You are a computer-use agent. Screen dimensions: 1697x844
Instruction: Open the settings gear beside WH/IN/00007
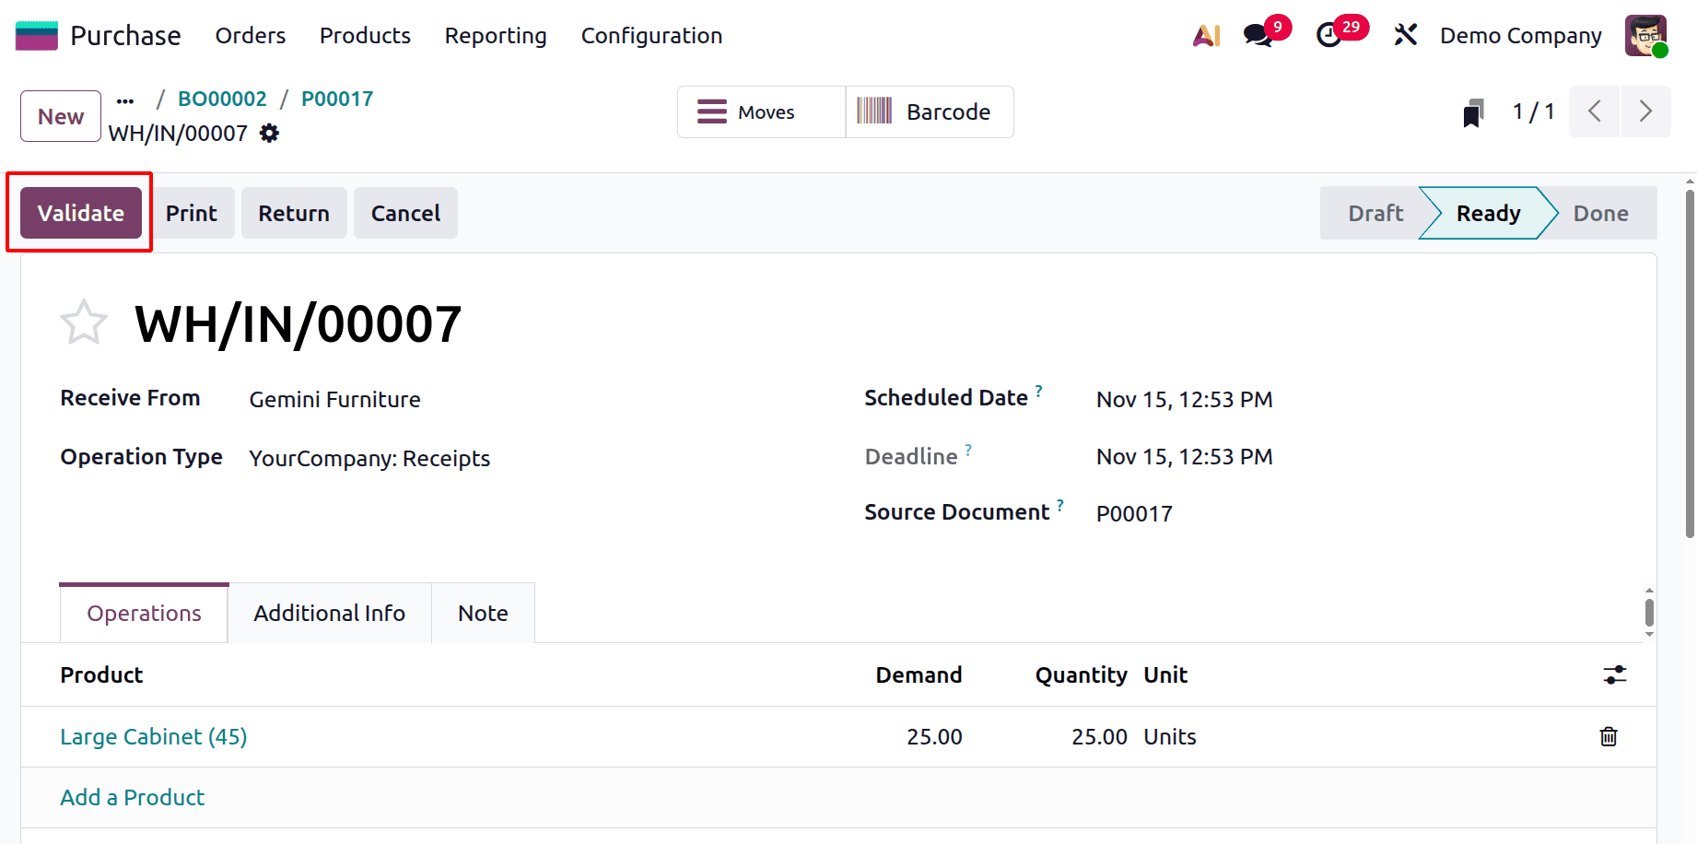click(268, 134)
